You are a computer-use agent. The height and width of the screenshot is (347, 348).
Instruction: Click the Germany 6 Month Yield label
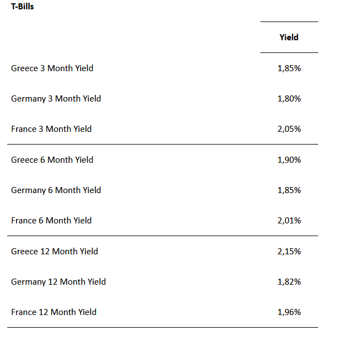(x=56, y=190)
